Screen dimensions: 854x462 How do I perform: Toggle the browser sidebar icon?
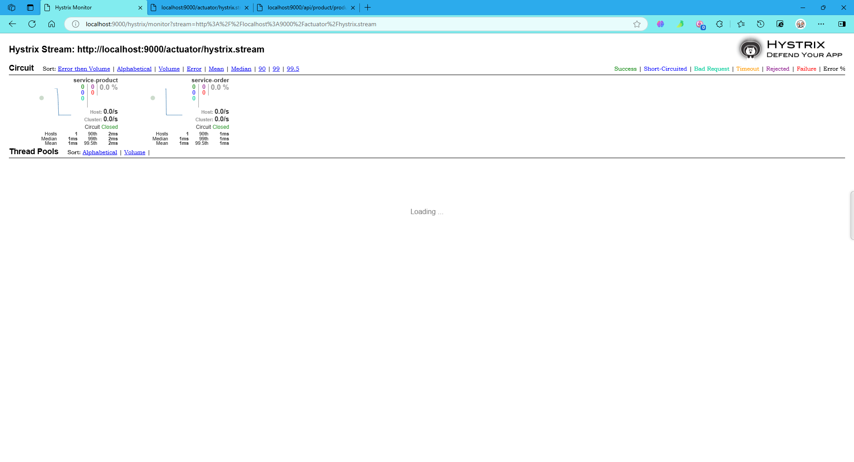842,24
